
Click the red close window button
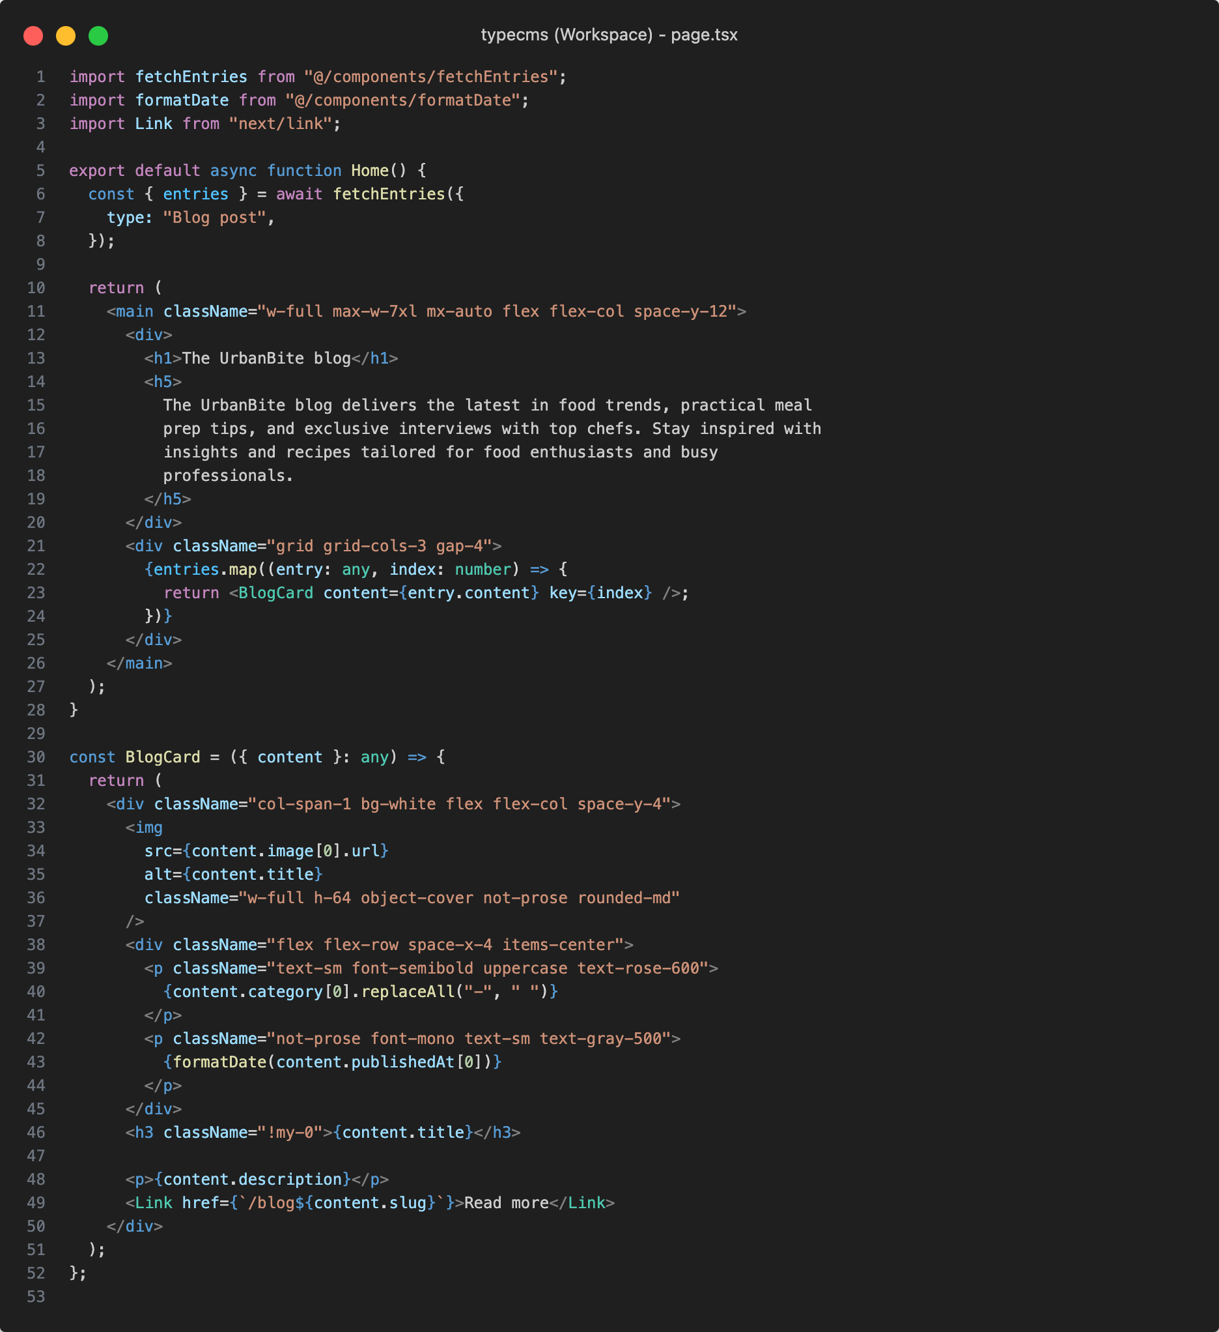(x=33, y=36)
